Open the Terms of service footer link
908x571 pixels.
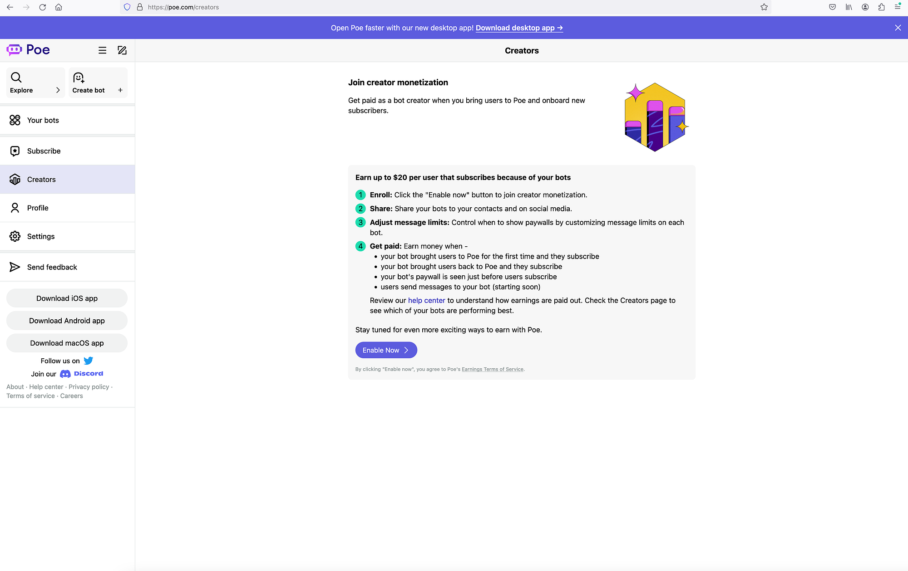coord(30,396)
